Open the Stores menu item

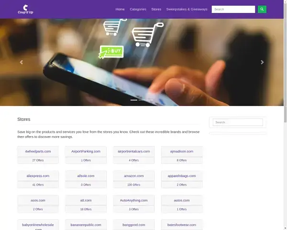tap(156, 10)
